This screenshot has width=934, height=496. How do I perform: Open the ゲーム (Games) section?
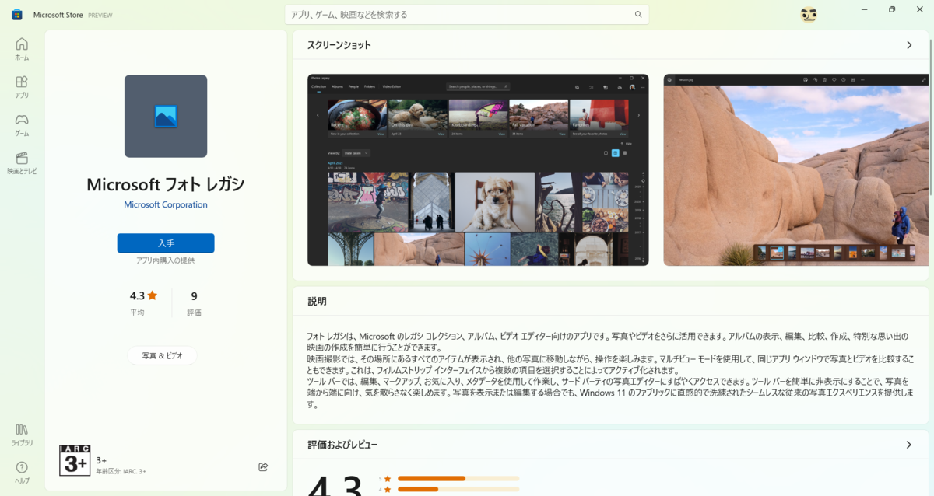click(x=22, y=125)
